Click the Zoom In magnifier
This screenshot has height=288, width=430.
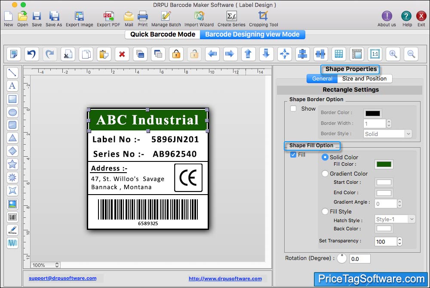[393, 54]
